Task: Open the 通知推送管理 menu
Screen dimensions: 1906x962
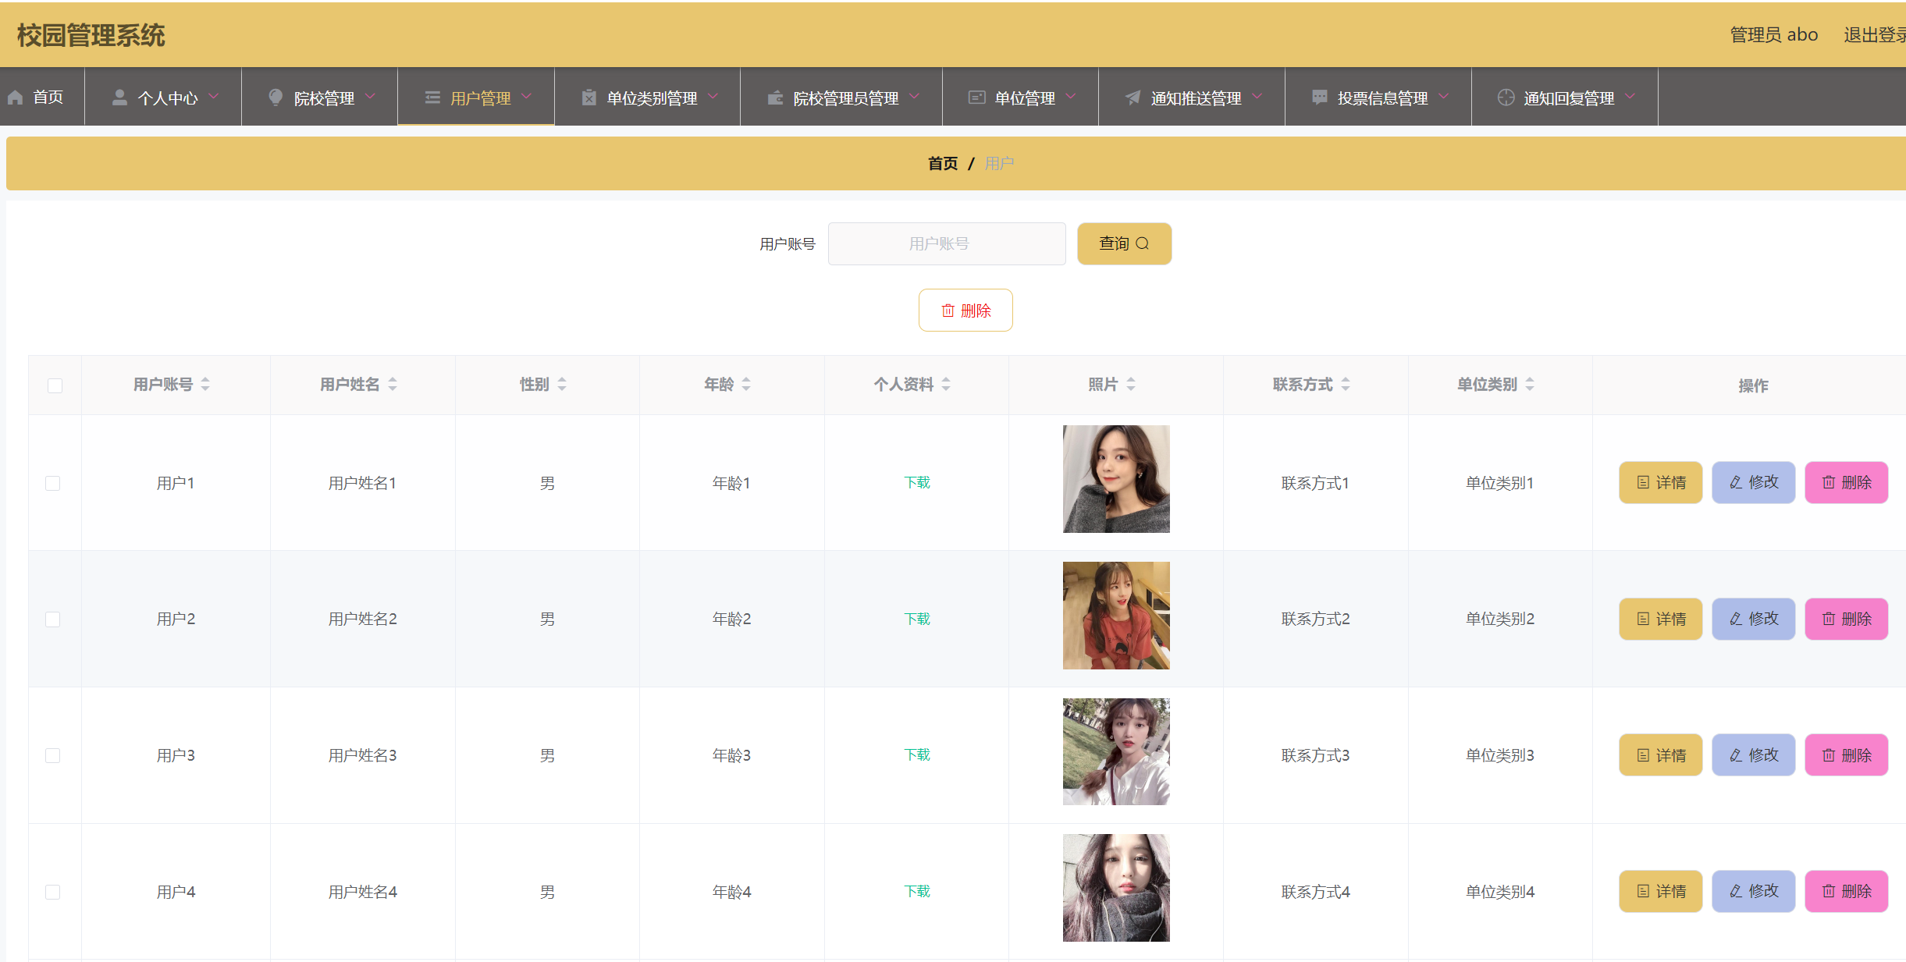Action: pos(1195,98)
